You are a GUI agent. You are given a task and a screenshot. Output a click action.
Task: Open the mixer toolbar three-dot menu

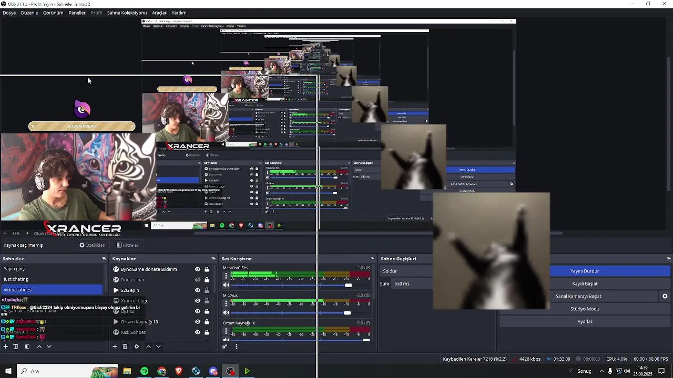pyautogui.click(x=237, y=346)
